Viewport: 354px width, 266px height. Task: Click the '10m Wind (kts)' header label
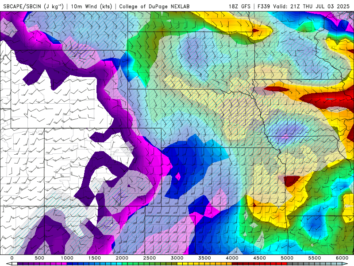click(92, 6)
